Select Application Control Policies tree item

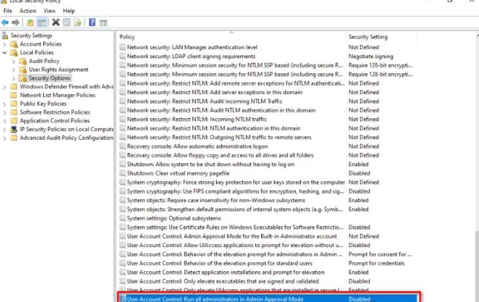[x=55, y=121]
